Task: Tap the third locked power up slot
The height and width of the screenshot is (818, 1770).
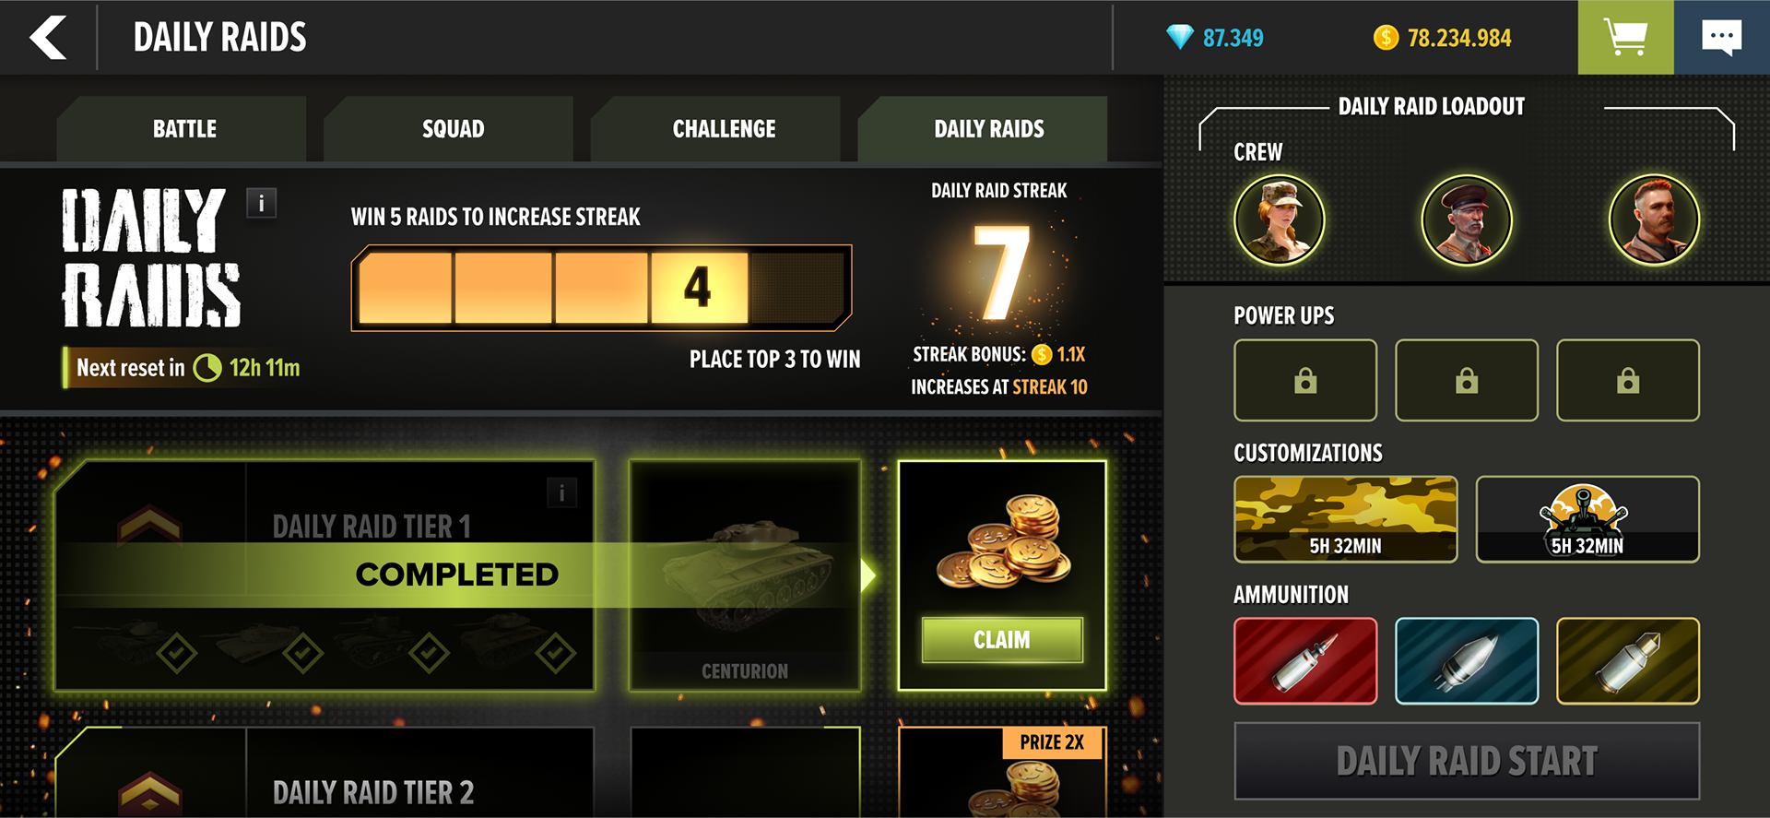Action: click(x=1628, y=380)
